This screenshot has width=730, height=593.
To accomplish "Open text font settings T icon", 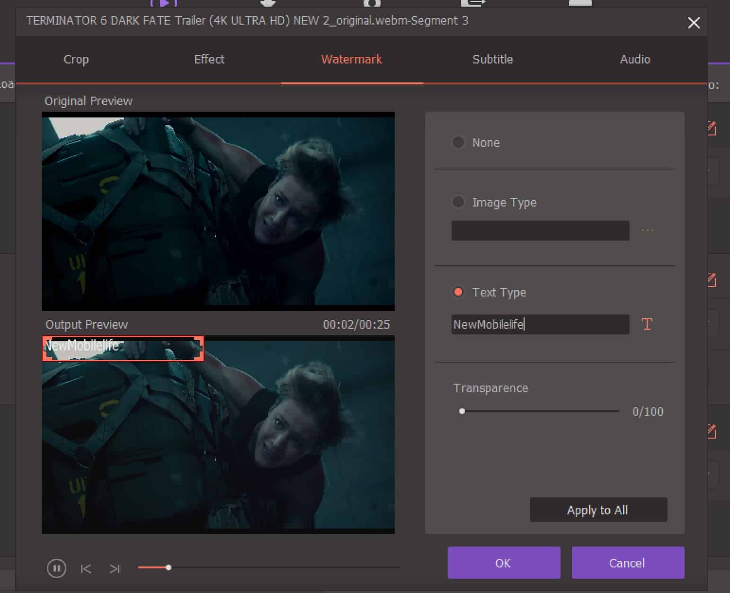I will (x=647, y=324).
